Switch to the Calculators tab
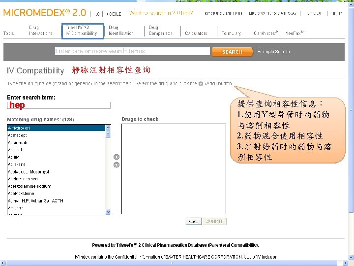Image resolution: width=354 pixels, height=266 pixels. tap(196, 33)
